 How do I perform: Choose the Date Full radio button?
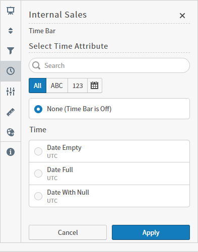38,174
